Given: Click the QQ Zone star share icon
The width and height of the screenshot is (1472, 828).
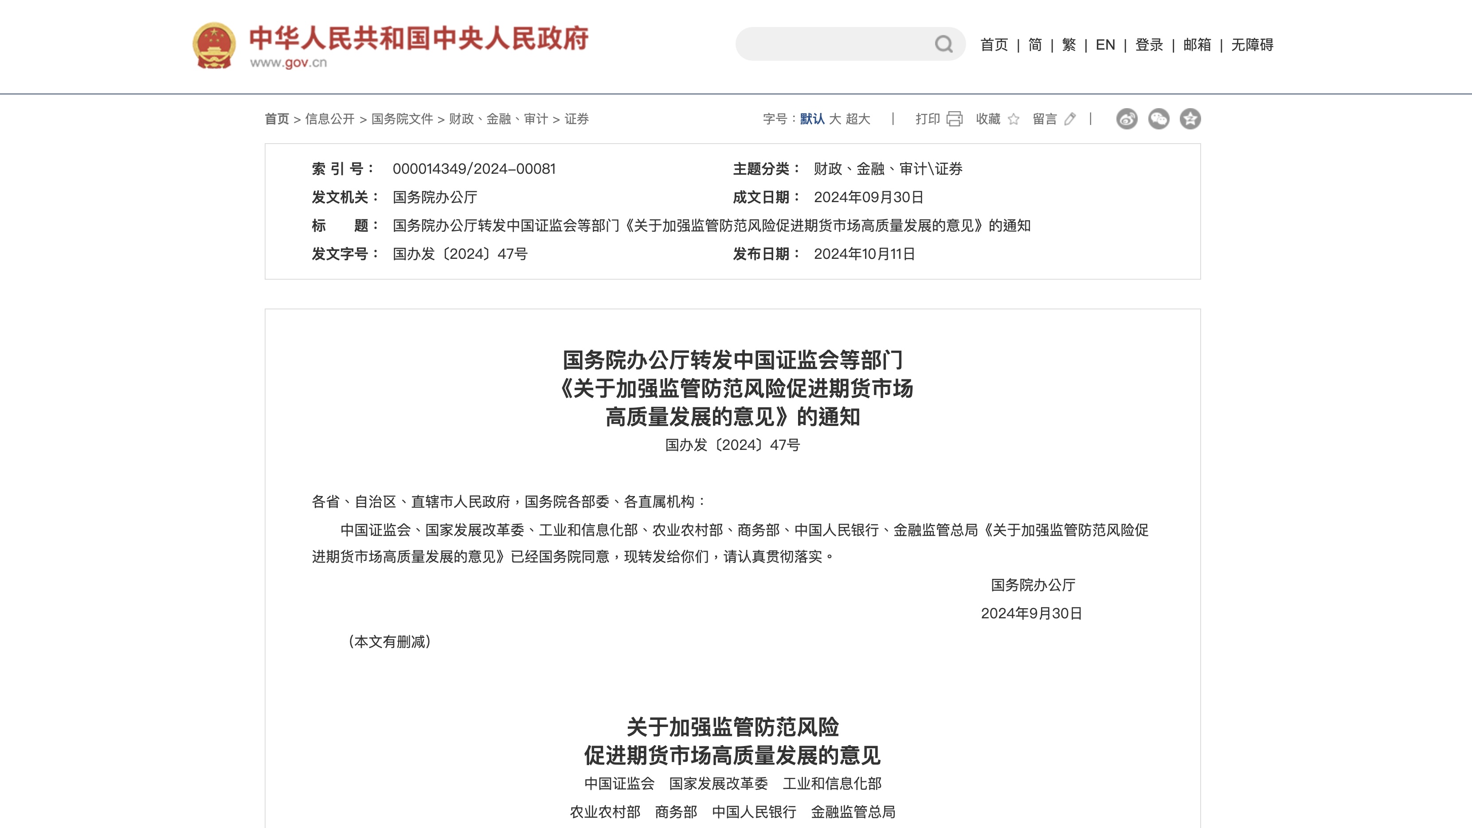Looking at the screenshot, I should 1190,119.
